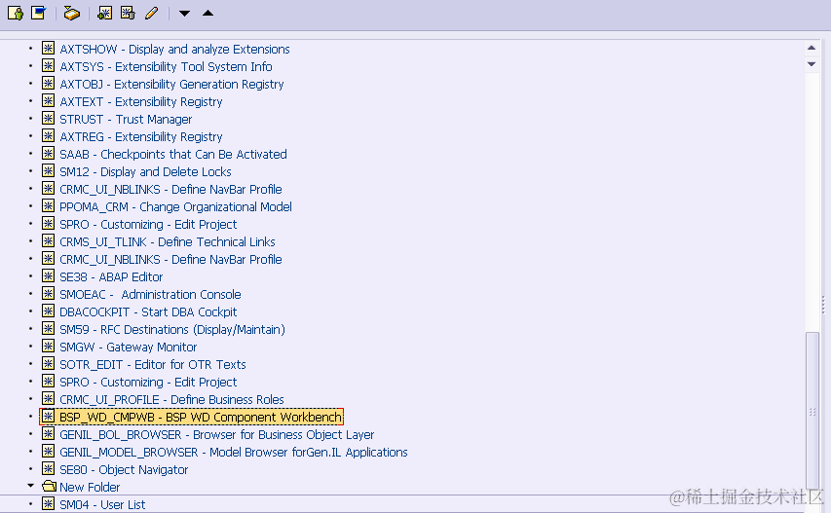Click the star icon beside SMOEAC

click(49, 294)
